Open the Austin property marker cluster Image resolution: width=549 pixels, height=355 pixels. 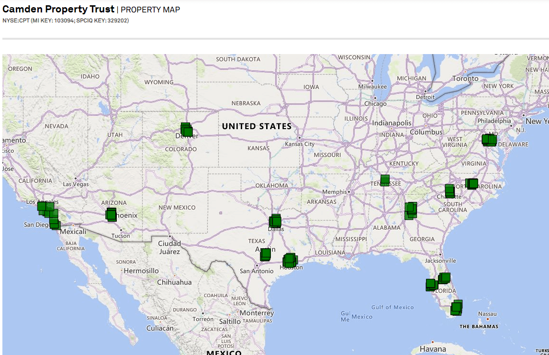(265, 255)
